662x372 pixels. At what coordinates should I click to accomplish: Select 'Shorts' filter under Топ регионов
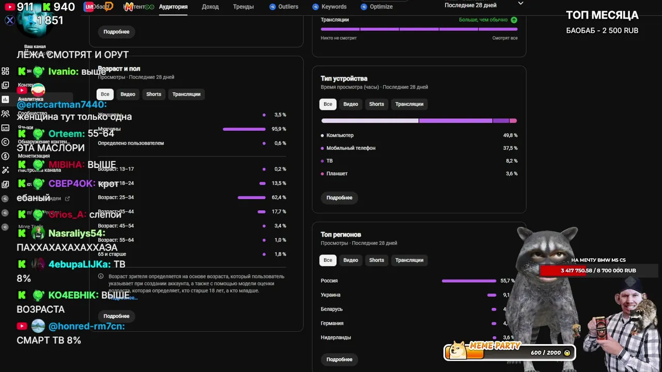[377, 260]
